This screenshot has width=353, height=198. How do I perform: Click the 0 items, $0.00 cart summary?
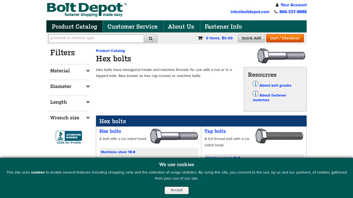tap(219, 38)
